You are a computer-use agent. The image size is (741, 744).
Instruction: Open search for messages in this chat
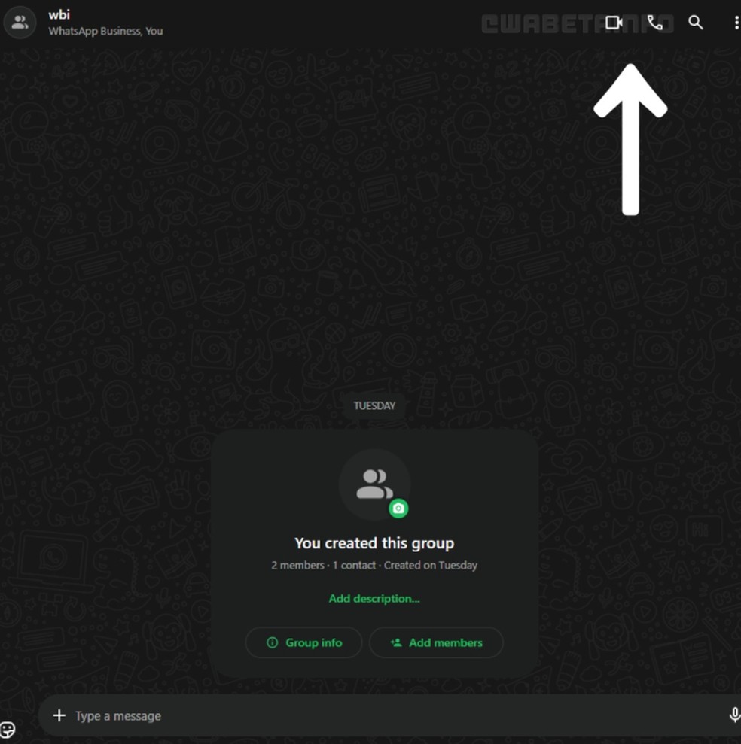(694, 22)
